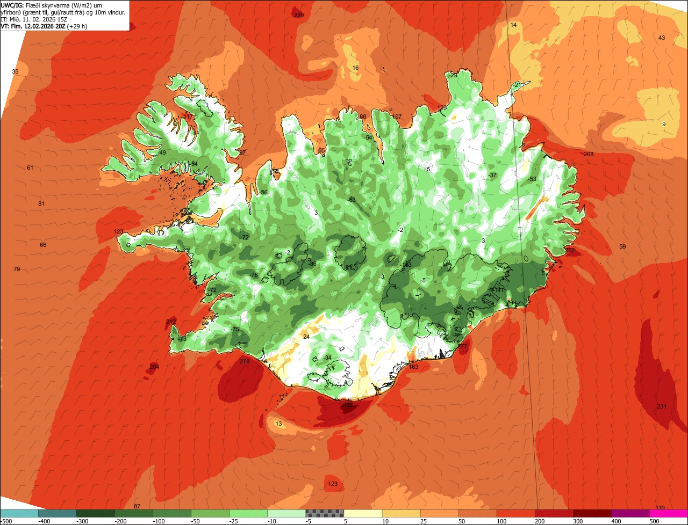
Task: Click the map value '-53' in east Iceland
Action: (x=532, y=179)
